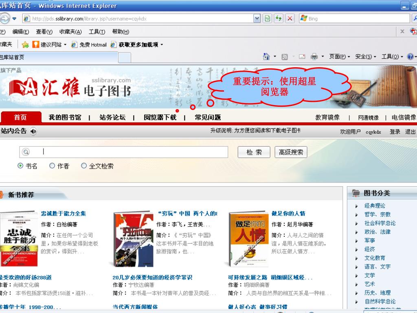Click the 忠诚胜于能力全集 title link
This screenshot has height=313, width=417.
[x=63, y=214]
